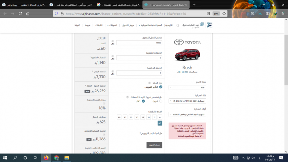This screenshot has width=288, height=162.
Task: Click the website search magnifier icon
Action: coord(178,25)
